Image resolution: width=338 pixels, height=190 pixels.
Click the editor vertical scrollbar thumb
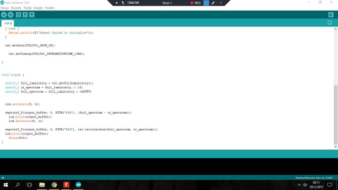tap(336, 115)
